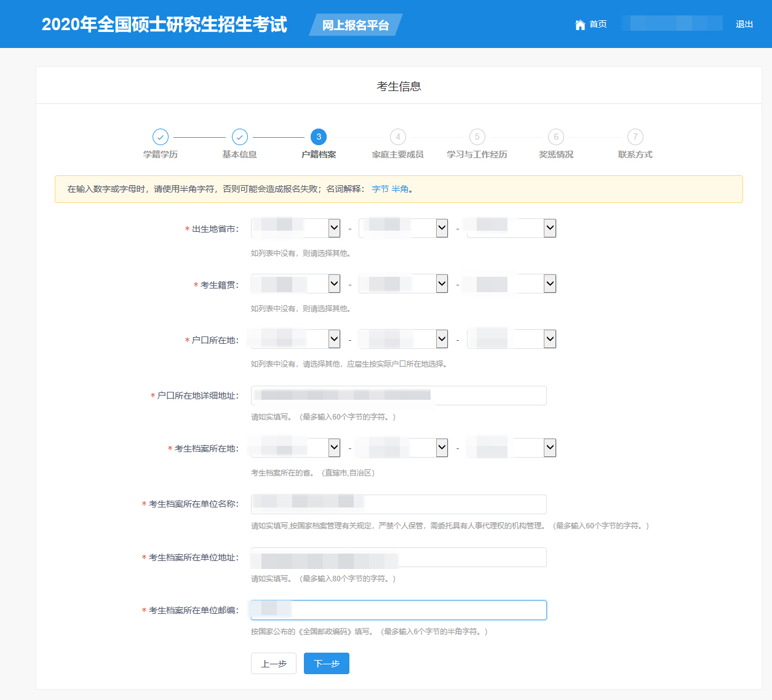Jump to step 5 学习与工作经历 circle
This screenshot has height=700, width=772.
click(x=477, y=137)
